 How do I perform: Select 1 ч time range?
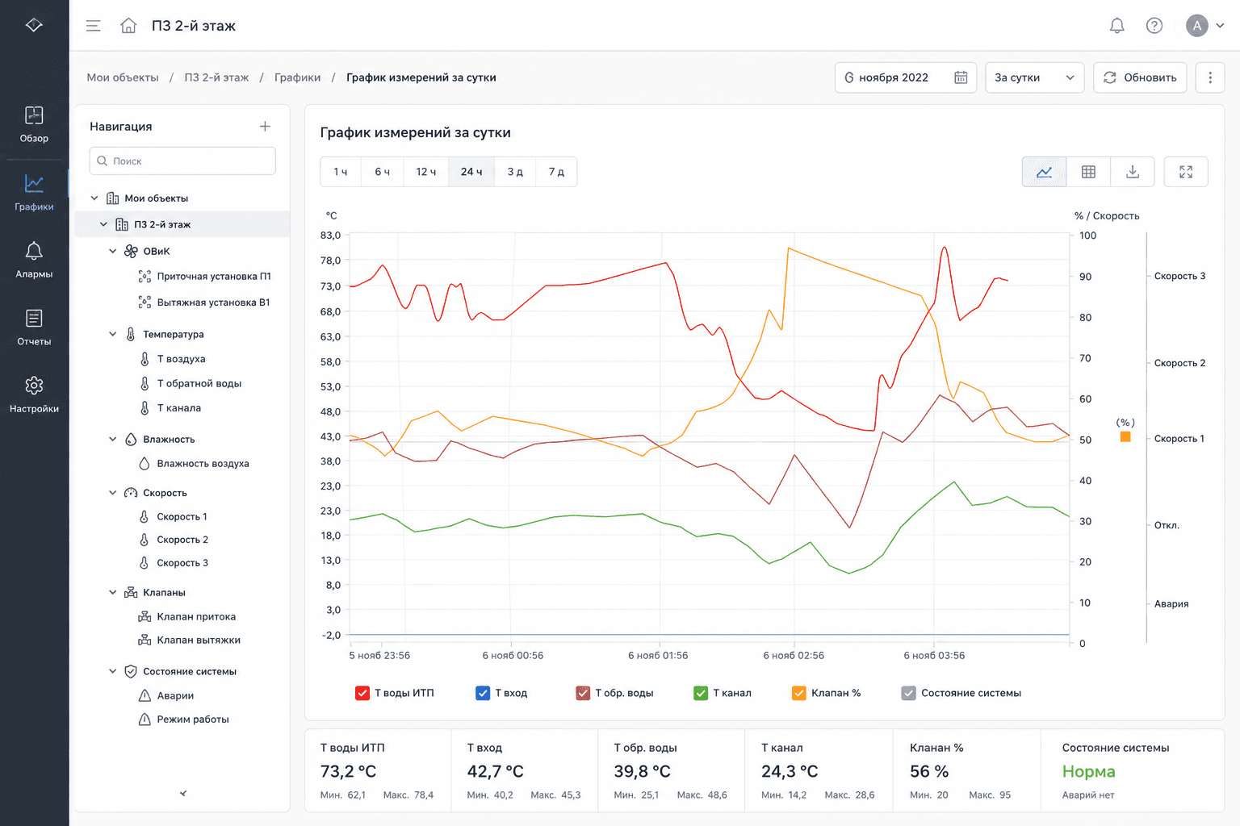click(x=341, y=172)
